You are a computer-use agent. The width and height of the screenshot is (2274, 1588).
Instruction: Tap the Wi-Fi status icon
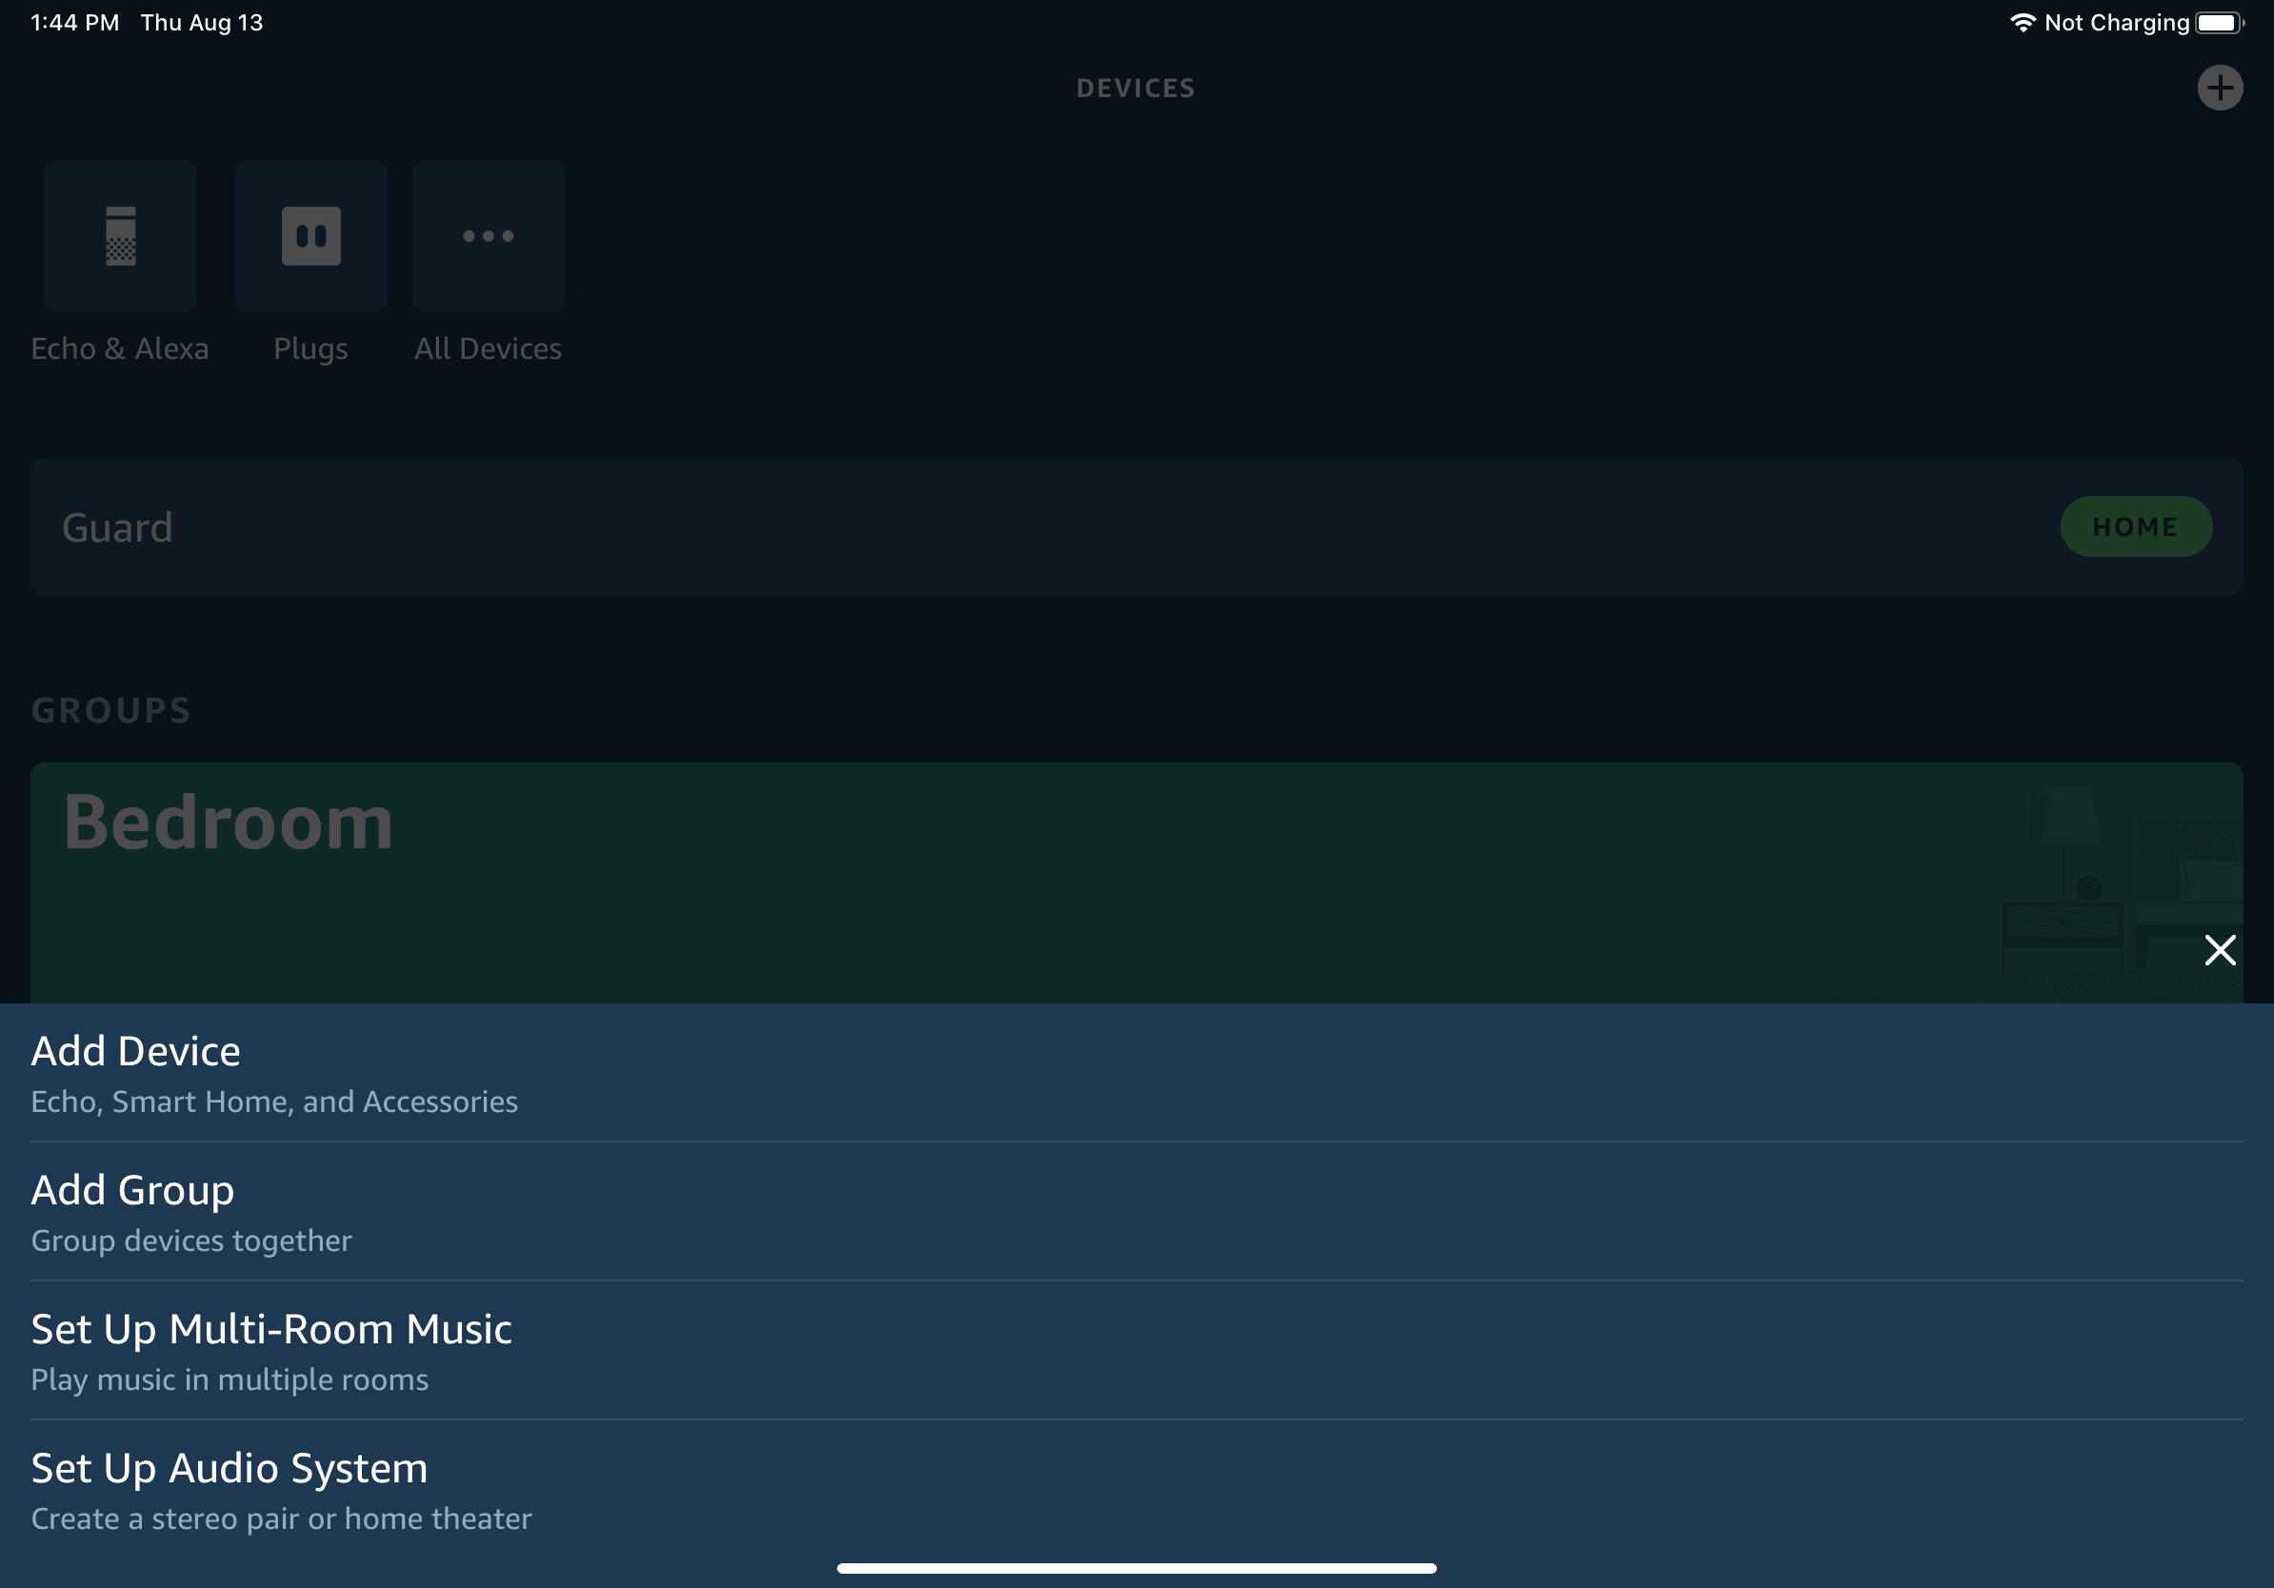[2022, 23]
